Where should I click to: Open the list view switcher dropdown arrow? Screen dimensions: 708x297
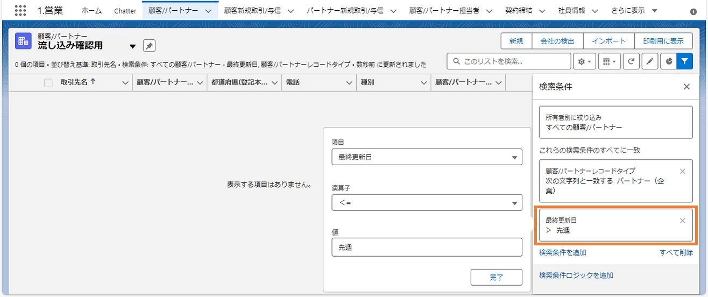[132, 46]
